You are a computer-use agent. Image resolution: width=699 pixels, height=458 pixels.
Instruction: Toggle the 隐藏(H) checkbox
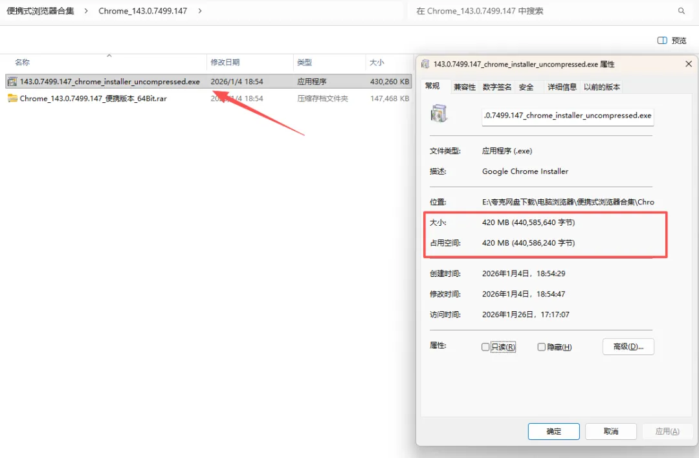click(x=541, y=347)
